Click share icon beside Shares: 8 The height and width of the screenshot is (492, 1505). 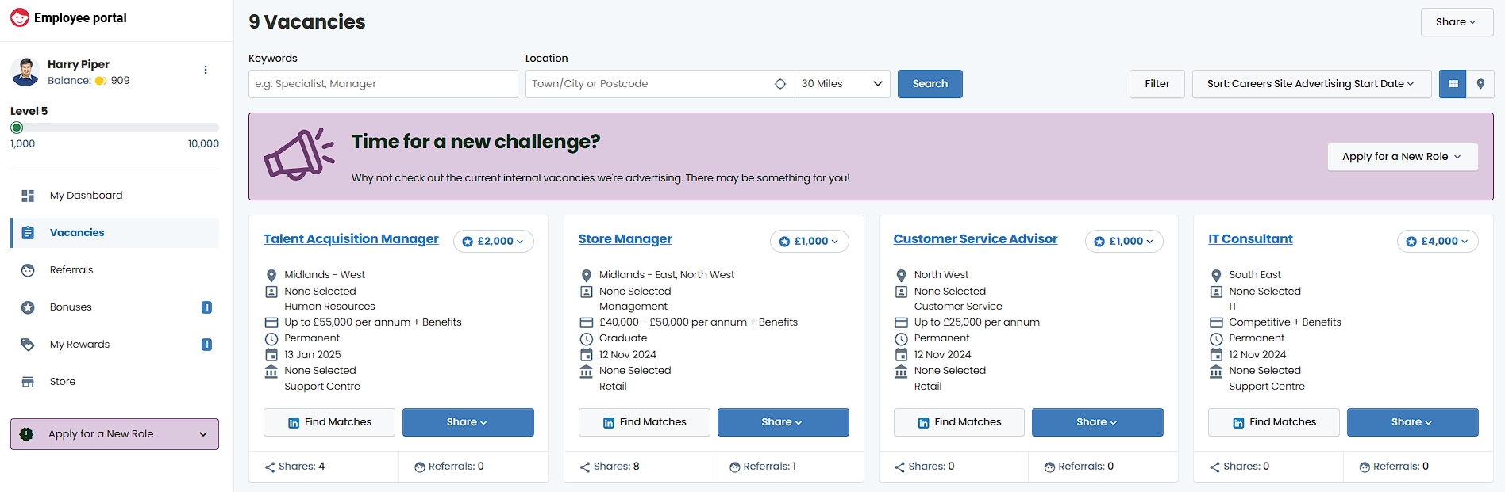[x=585, y=467]
